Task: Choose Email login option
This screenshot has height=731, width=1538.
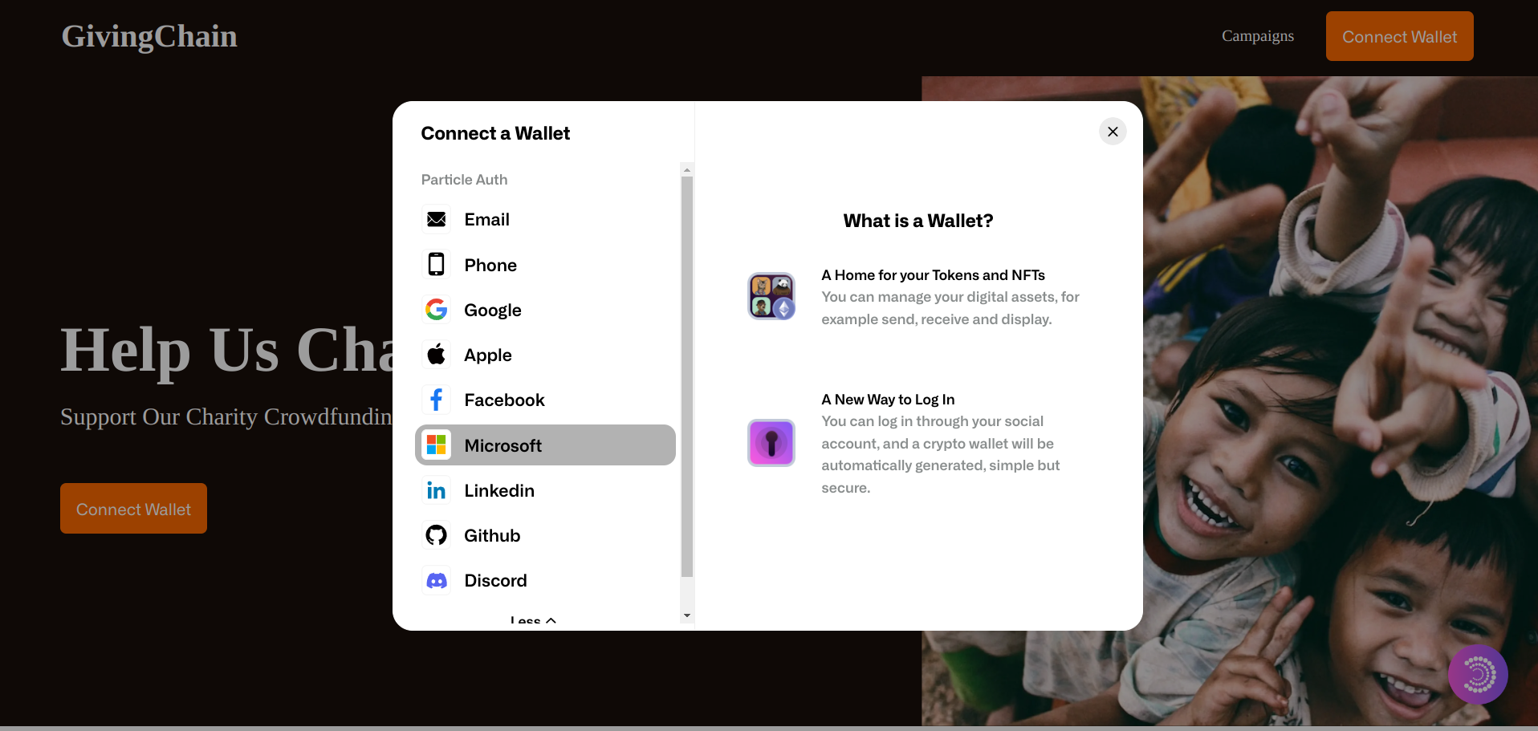Action: click(545, 220)
